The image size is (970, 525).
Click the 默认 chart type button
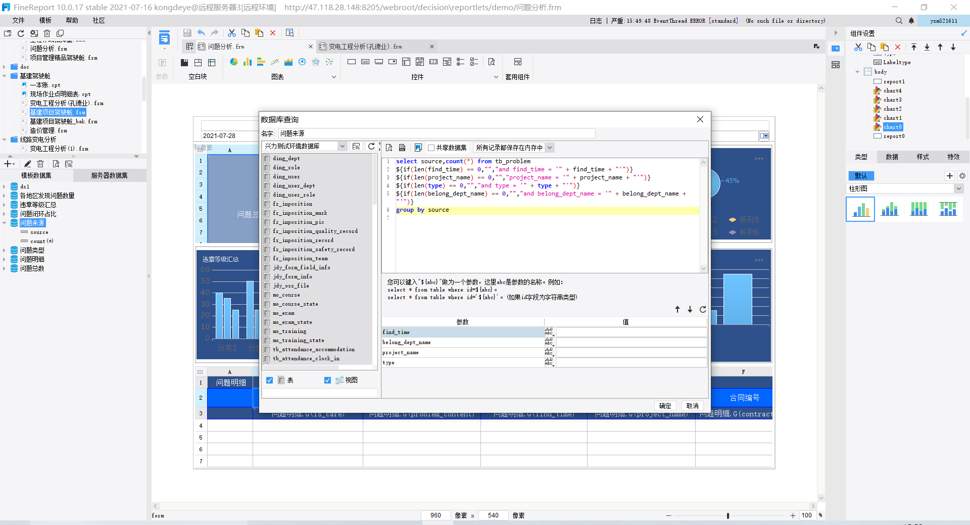pos(861,176)
